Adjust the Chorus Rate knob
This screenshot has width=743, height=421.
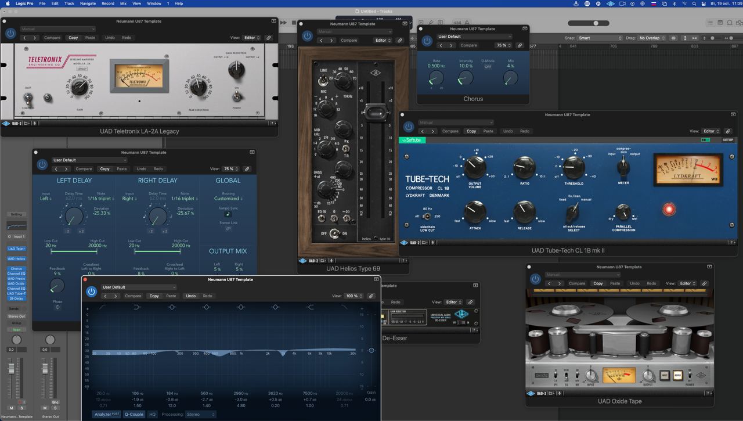point(436,78)
